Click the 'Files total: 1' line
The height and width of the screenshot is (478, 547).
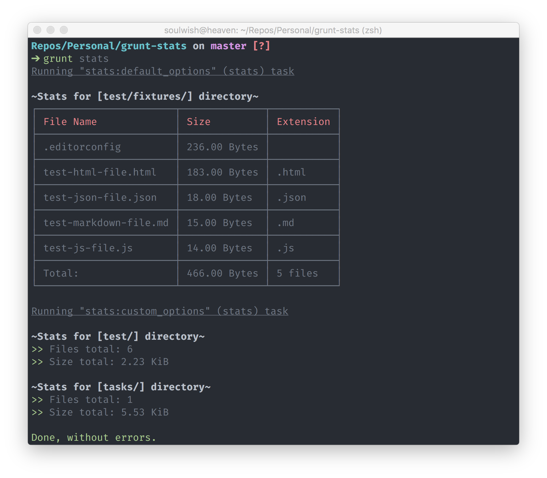(x=82, y=400)
